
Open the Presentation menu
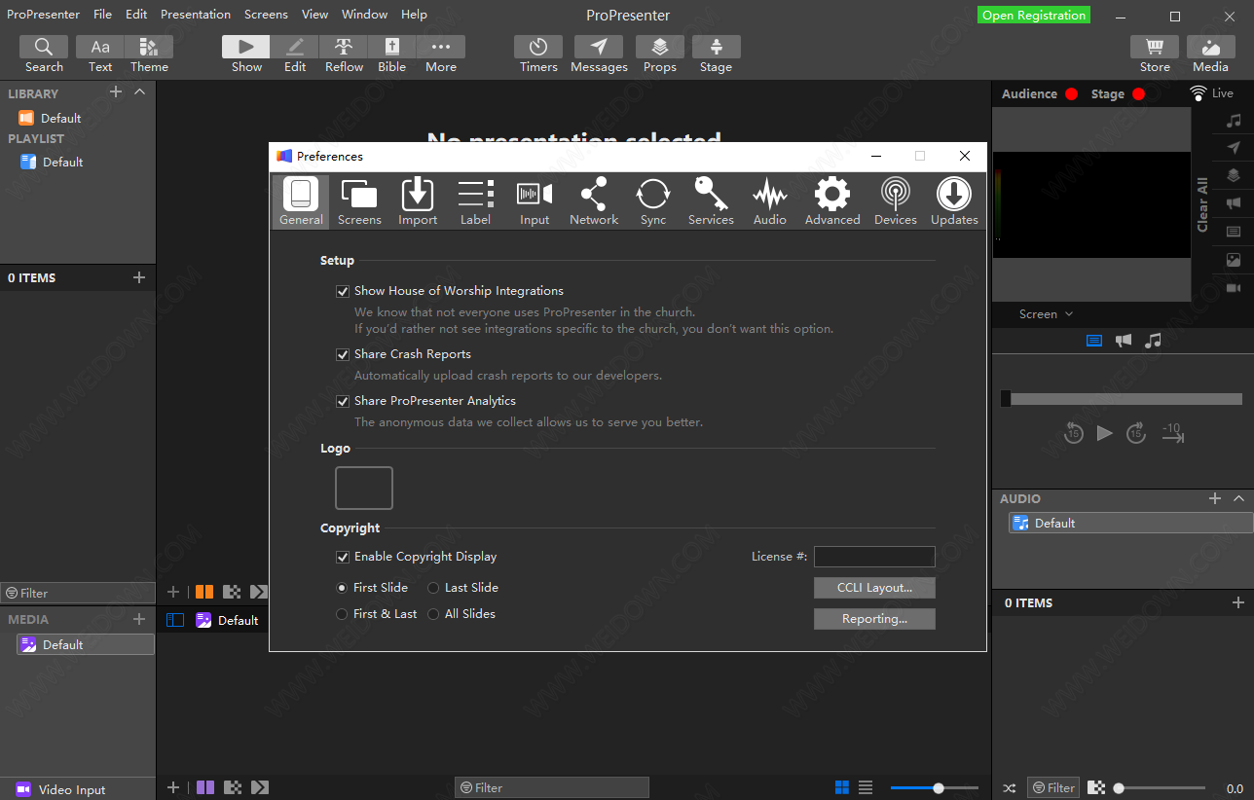tap(196, 15)
